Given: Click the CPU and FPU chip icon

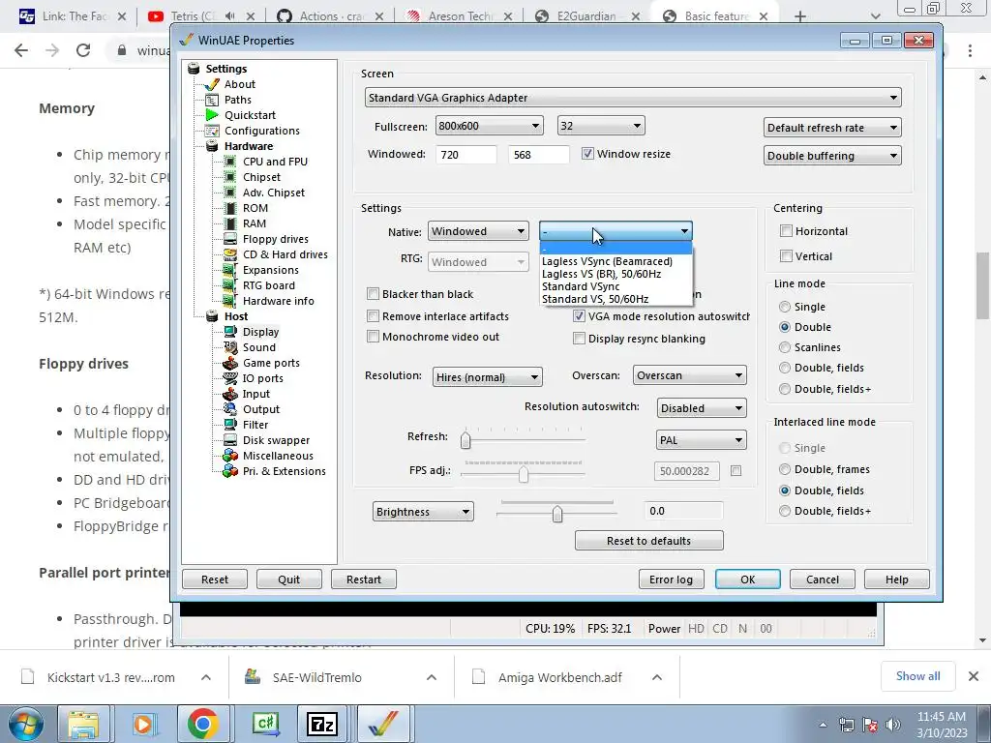Looking at the screenshot, I should click(x=230, y=162).
